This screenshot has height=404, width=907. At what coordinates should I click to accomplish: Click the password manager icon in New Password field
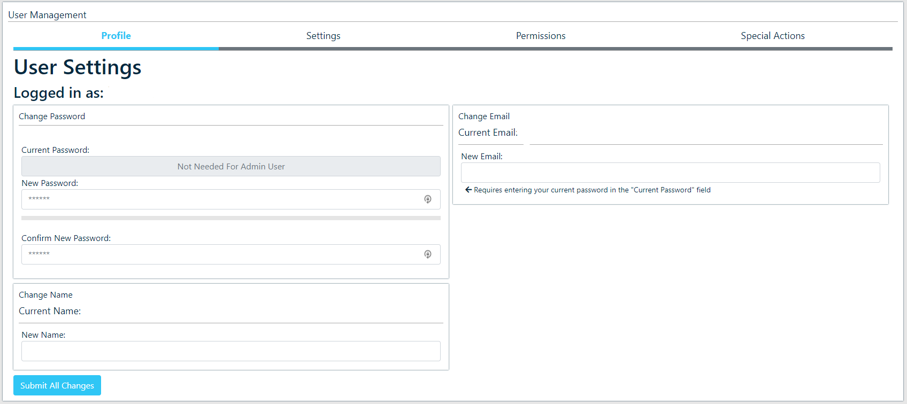428,199
